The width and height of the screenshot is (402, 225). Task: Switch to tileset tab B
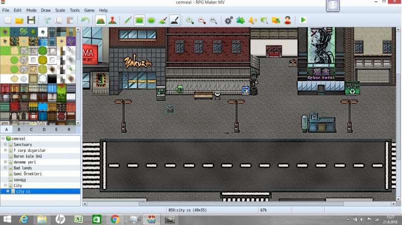19,129
